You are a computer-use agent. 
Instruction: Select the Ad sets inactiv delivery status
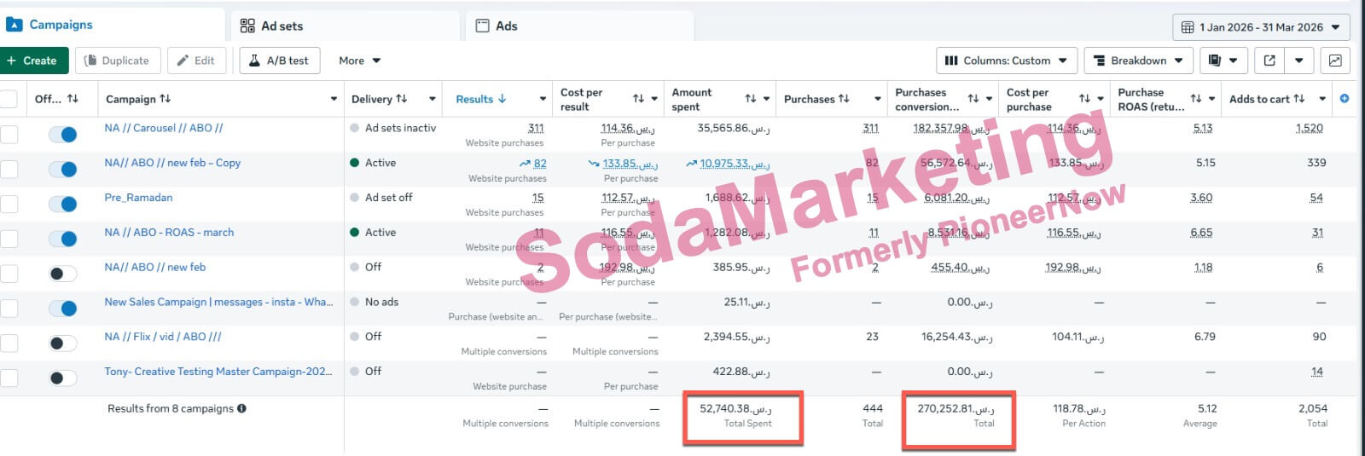[400, 128]
